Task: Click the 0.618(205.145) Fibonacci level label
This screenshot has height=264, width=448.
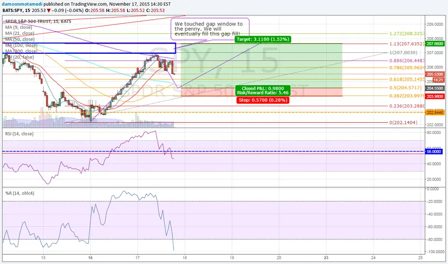Action: [x=407, y=79]
